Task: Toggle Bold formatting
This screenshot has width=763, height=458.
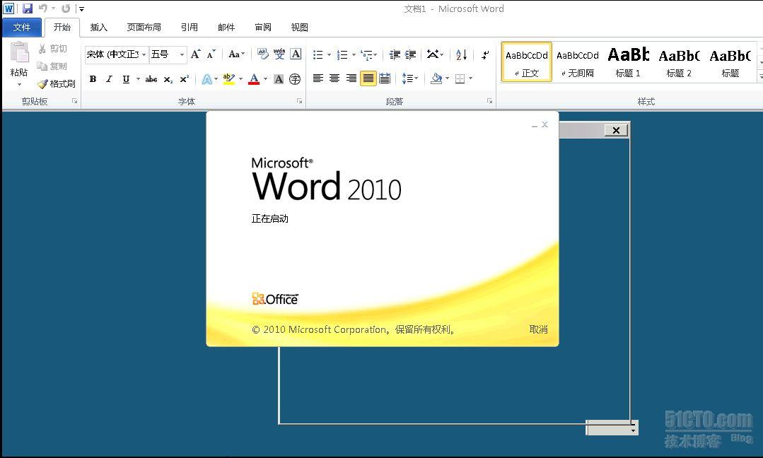Action: tap(93, 78)
